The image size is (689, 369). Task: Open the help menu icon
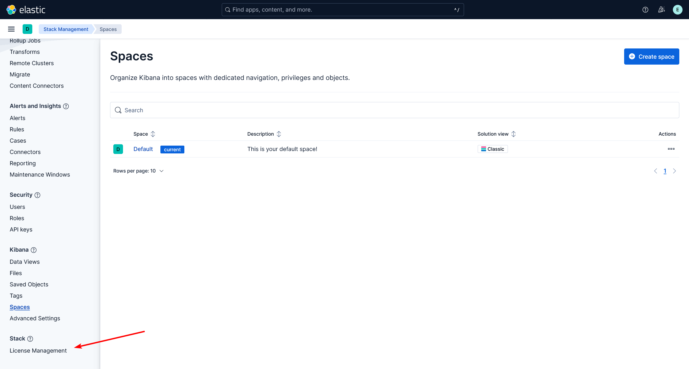click(x=645, y=10)
